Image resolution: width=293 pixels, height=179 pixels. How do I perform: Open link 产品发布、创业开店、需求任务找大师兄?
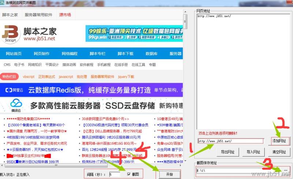point(37,143)
